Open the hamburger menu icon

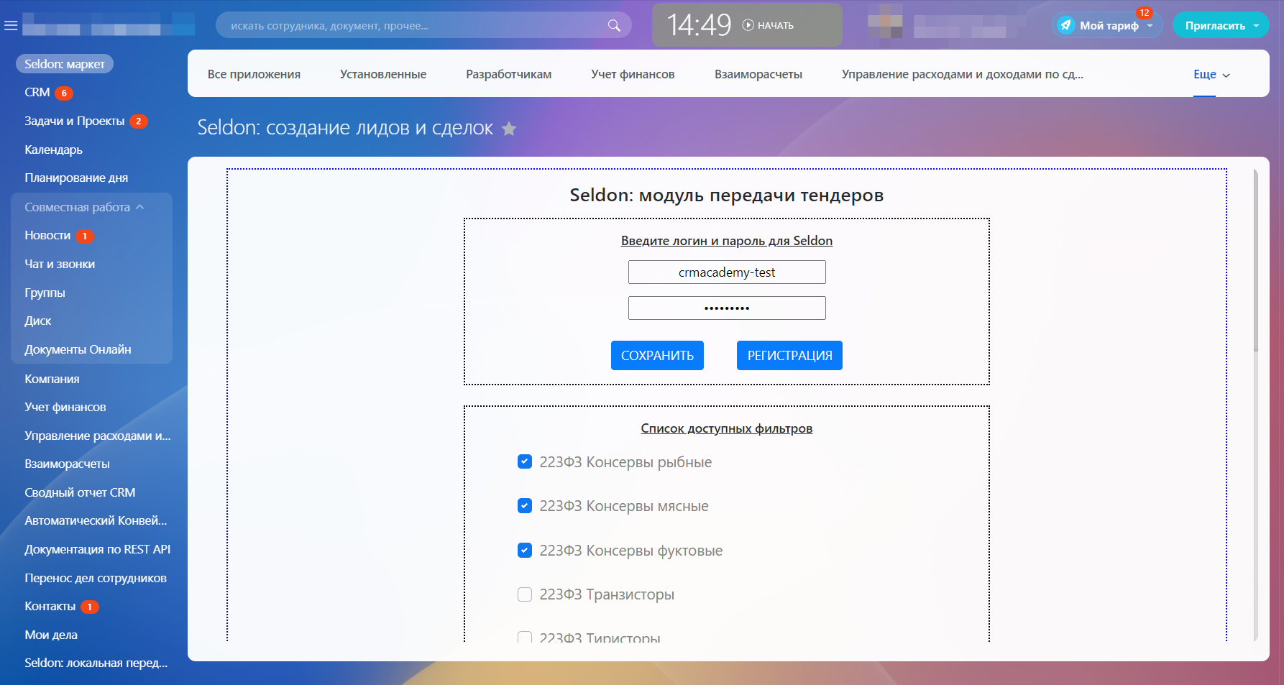click(11, 26)
